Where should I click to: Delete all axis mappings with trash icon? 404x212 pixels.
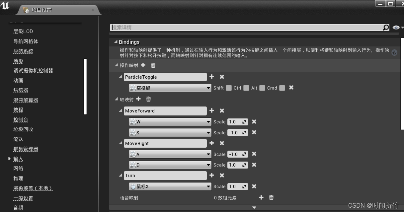pos(148,99)
